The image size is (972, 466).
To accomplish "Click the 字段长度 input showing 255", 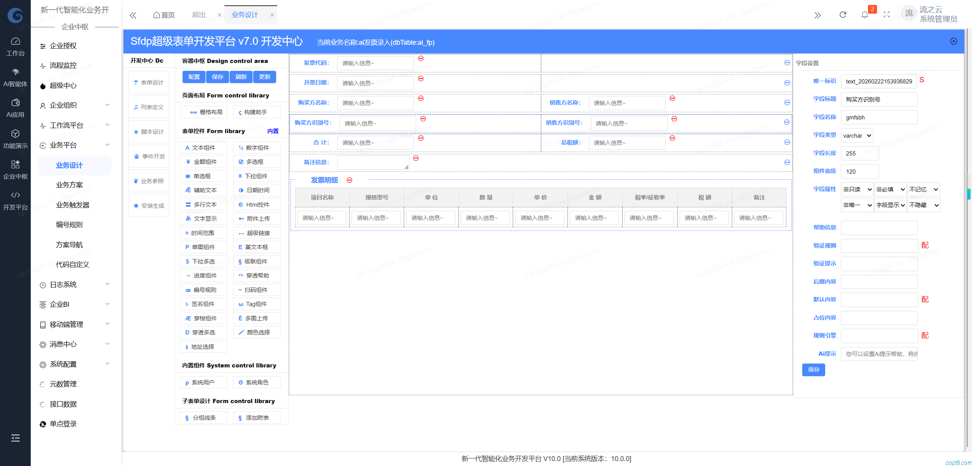I will pyautogui.click(x=860, y=153).
